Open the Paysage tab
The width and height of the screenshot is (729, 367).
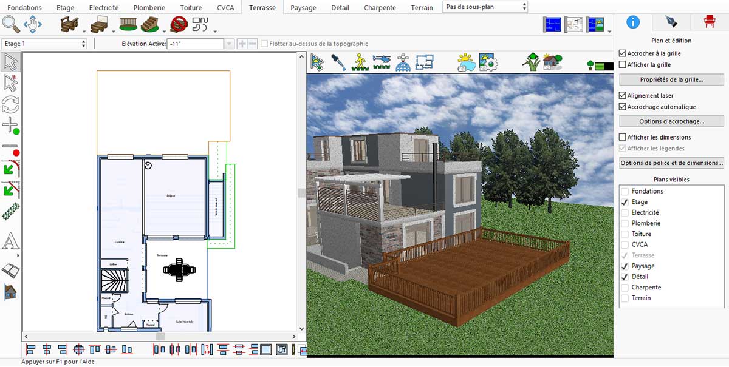[303, 8]
